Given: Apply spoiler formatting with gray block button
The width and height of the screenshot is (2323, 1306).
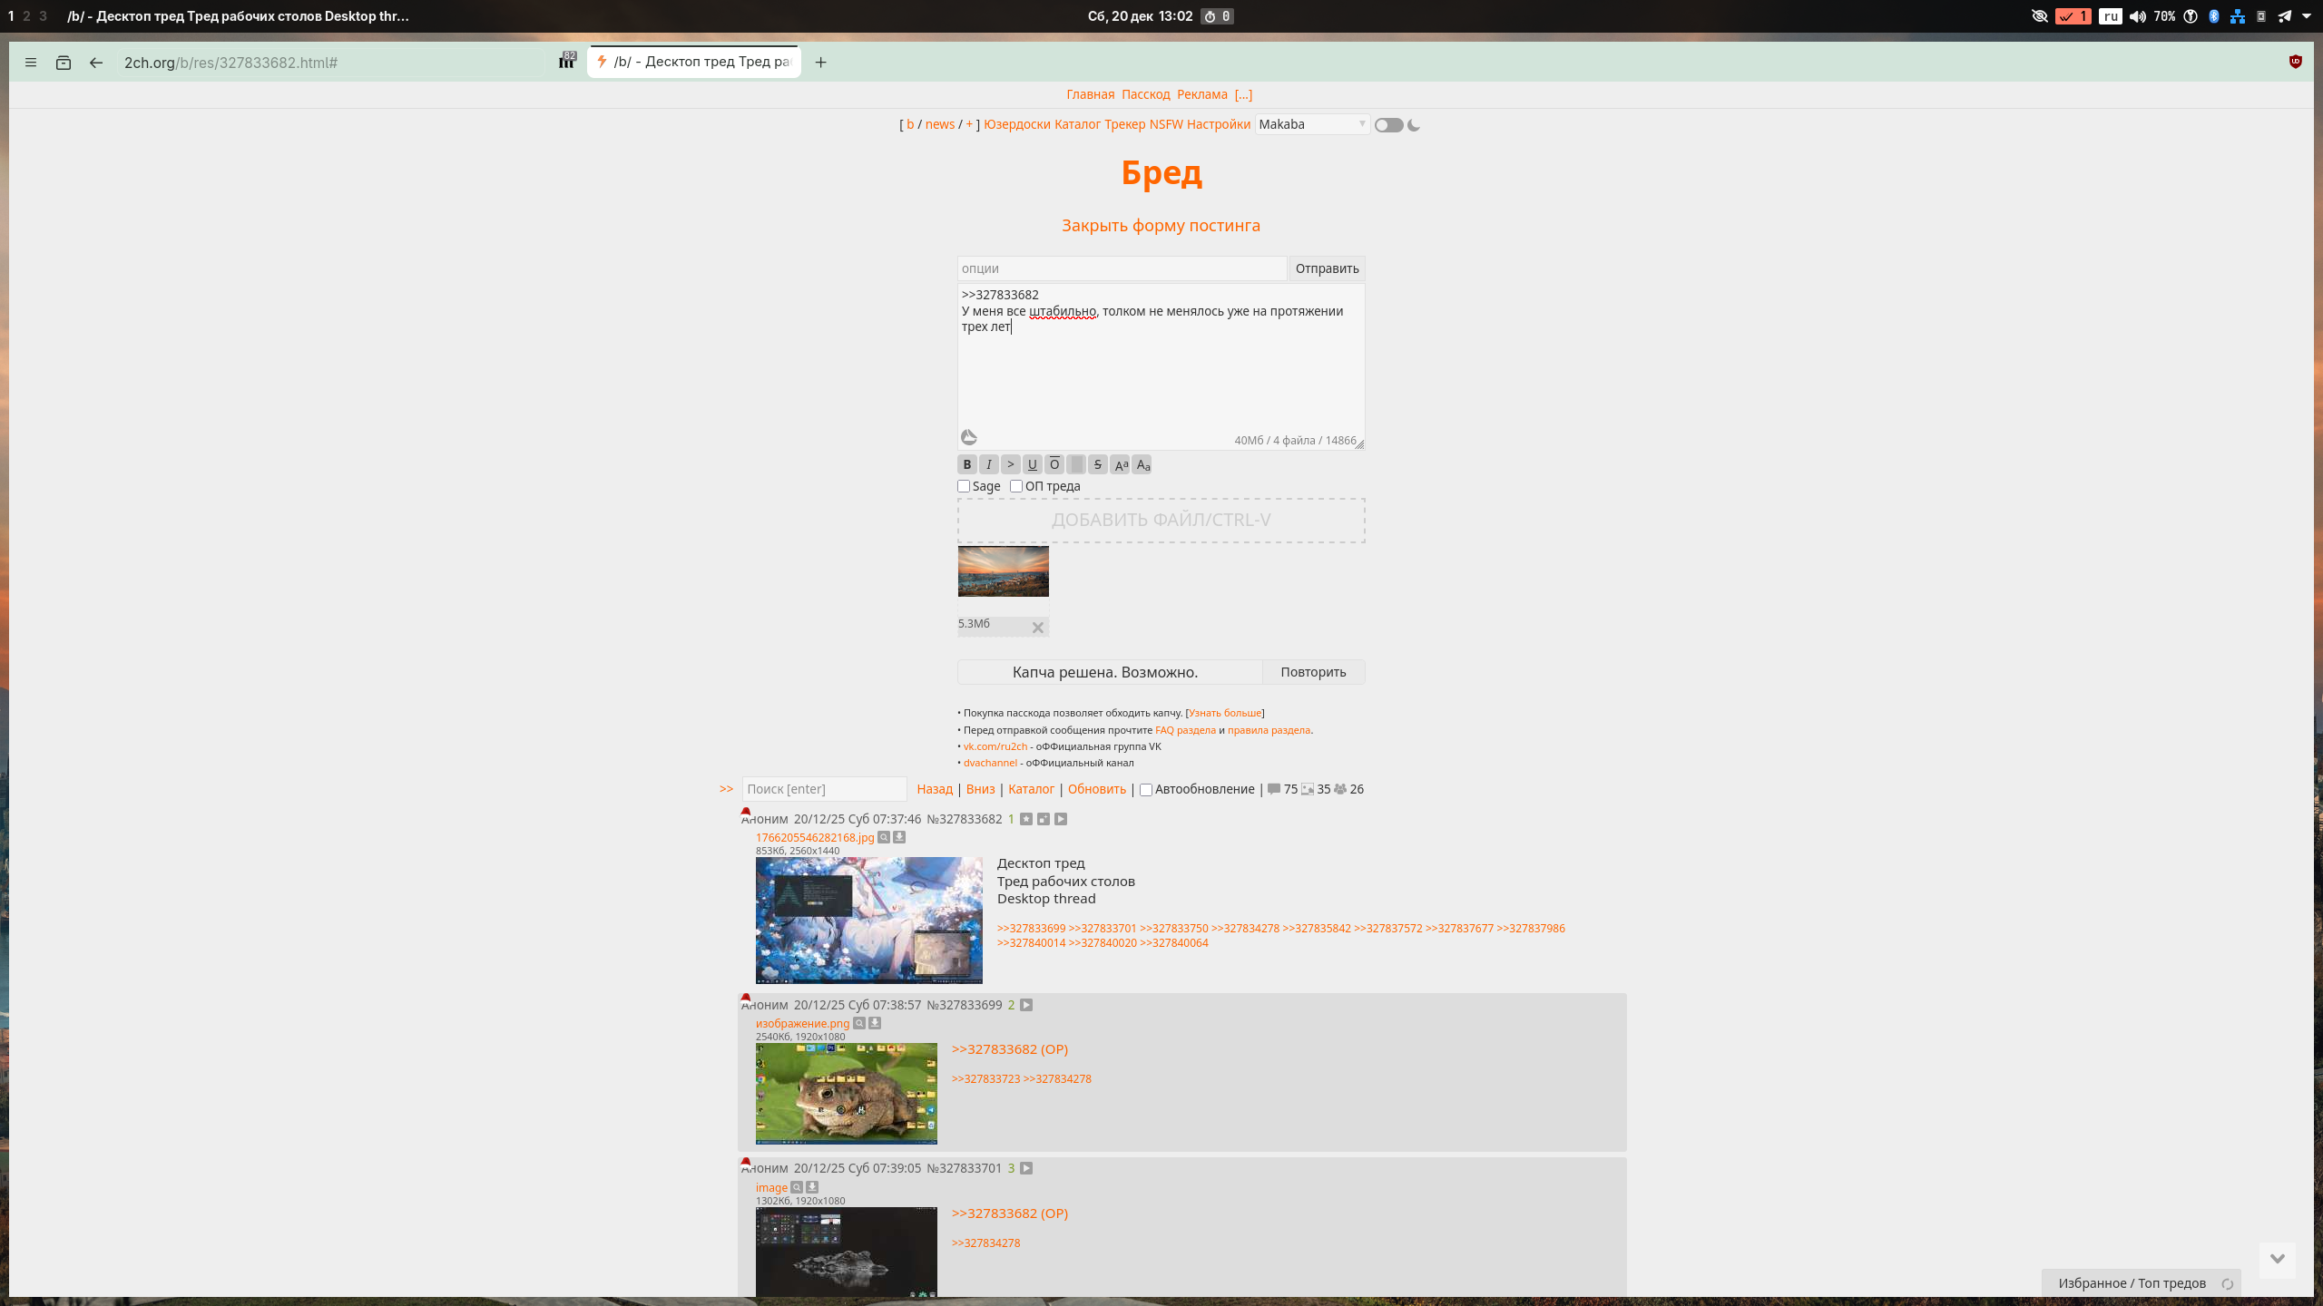Looking at the screenshot, I should 1075,464.
